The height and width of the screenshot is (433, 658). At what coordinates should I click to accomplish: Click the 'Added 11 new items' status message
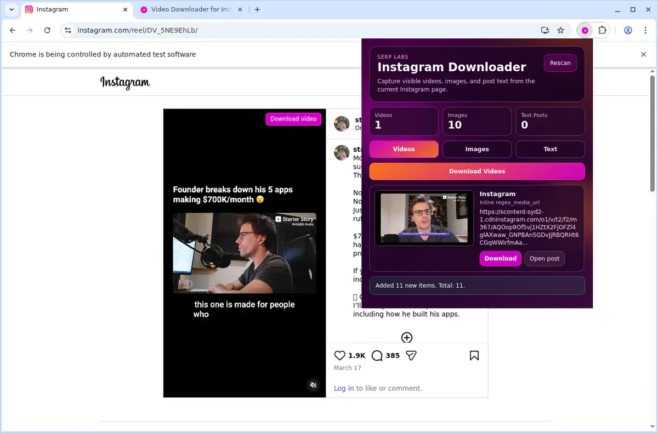[477, 286]
